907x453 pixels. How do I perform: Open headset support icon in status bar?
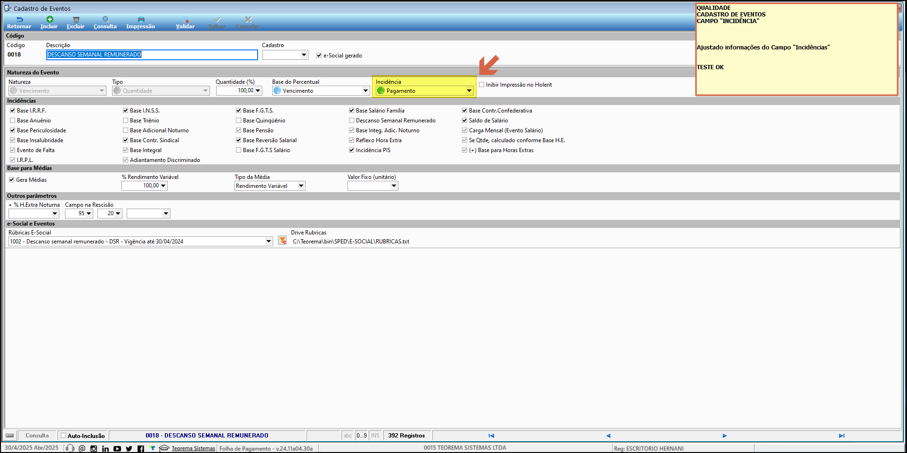(70, 448)
